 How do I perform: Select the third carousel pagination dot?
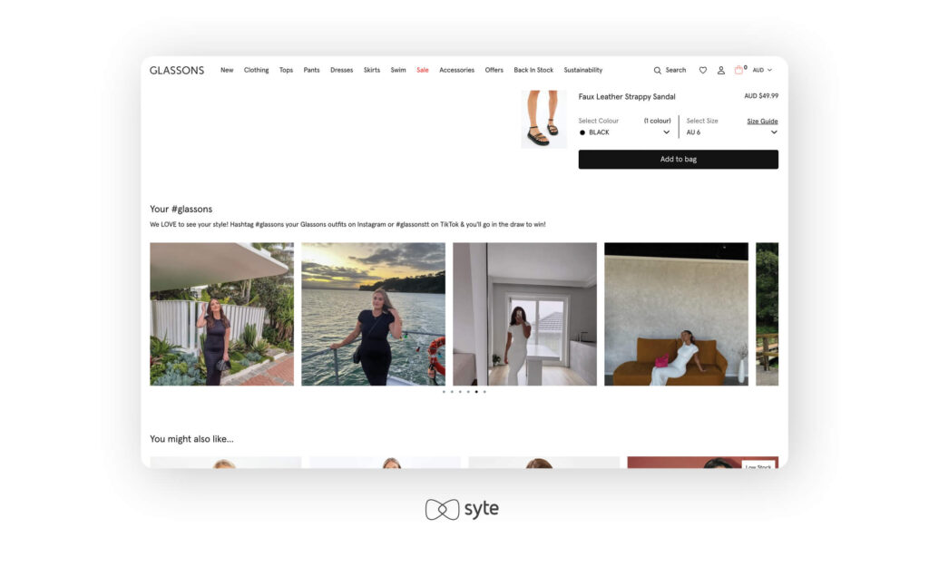pos(460,392)
